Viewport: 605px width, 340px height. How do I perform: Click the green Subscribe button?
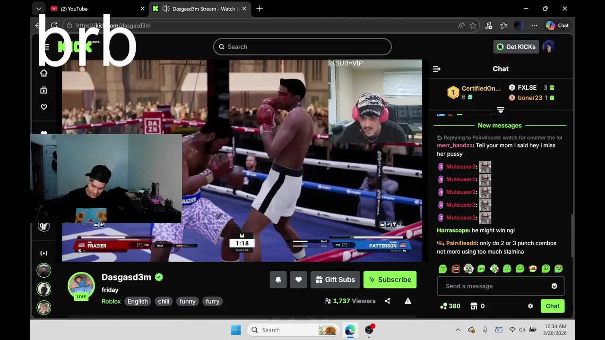pyautogui.click(x=390, y=280)
